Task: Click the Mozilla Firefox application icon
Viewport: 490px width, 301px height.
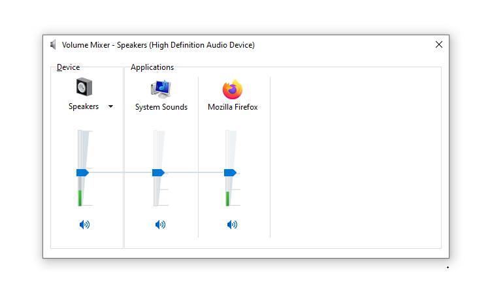Action: tap(233, 89)
